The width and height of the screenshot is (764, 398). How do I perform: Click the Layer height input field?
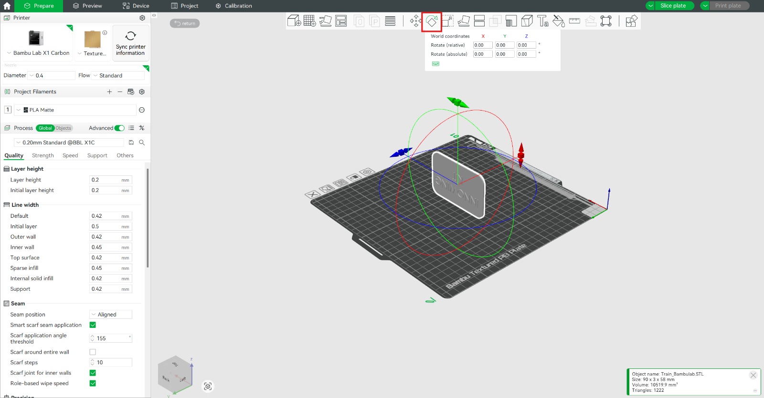pyautogui.click(x=105, y=180)
